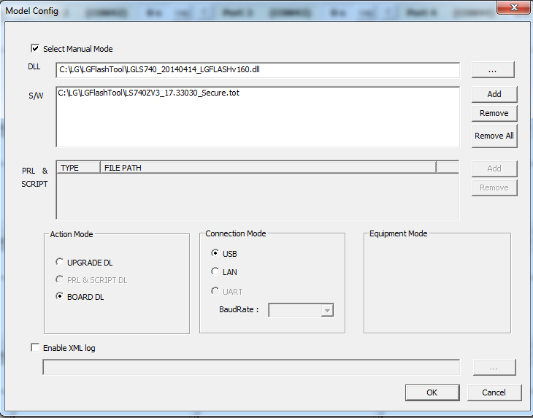
Task: Choose the UPGRADE DL action mode
Action: [60, 263]
